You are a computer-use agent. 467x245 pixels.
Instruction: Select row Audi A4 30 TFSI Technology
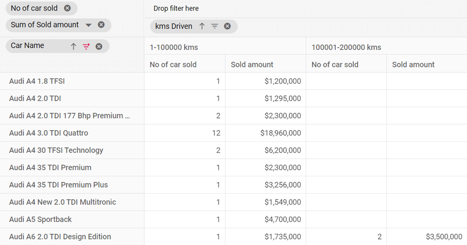(72, 150)
